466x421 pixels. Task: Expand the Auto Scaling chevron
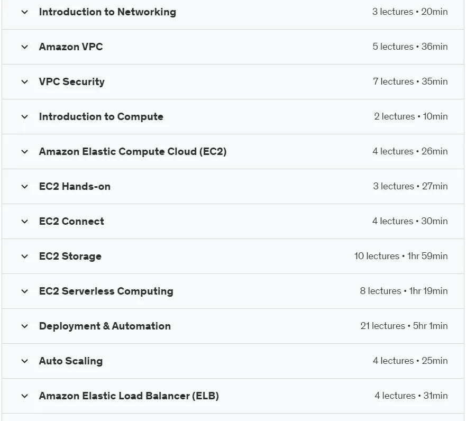click(x=25, y=361)
